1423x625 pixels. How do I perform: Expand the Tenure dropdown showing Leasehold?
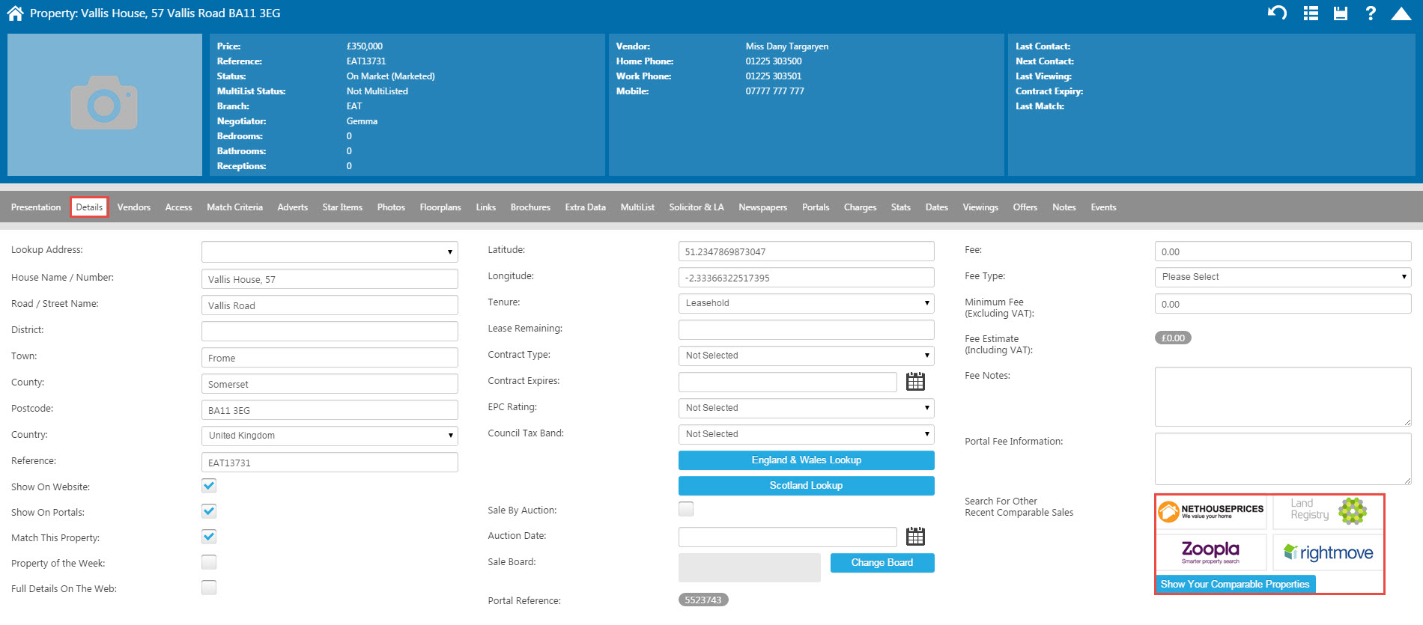click(806, 303)
